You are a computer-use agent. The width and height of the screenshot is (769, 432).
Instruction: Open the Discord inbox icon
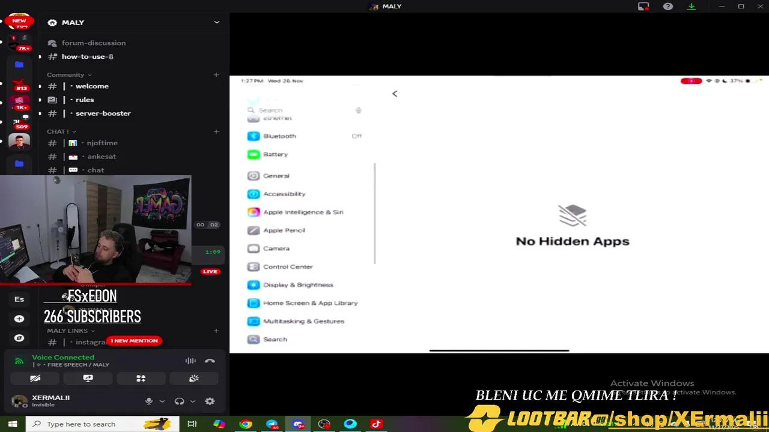pos(643,7)
